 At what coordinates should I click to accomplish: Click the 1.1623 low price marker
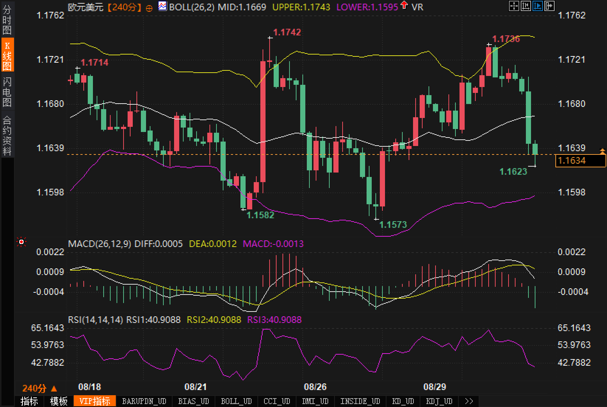click(513, 171)
